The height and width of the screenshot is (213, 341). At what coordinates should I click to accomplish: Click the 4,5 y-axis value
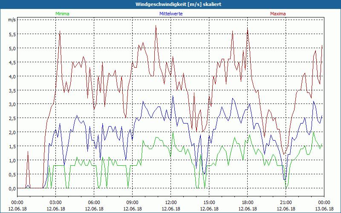point(12,62)
